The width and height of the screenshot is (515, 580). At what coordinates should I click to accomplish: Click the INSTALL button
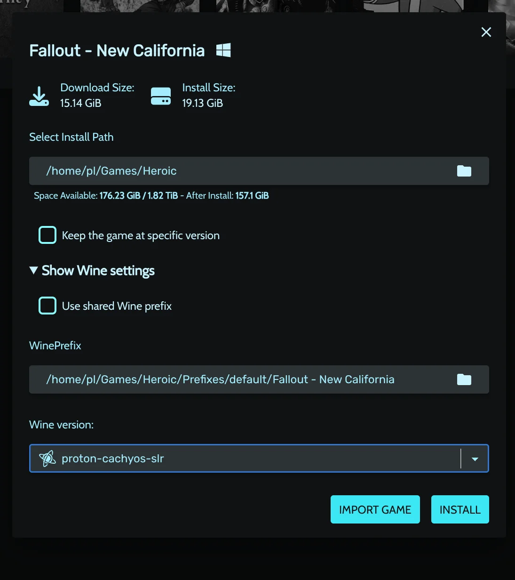pos(460,509)
